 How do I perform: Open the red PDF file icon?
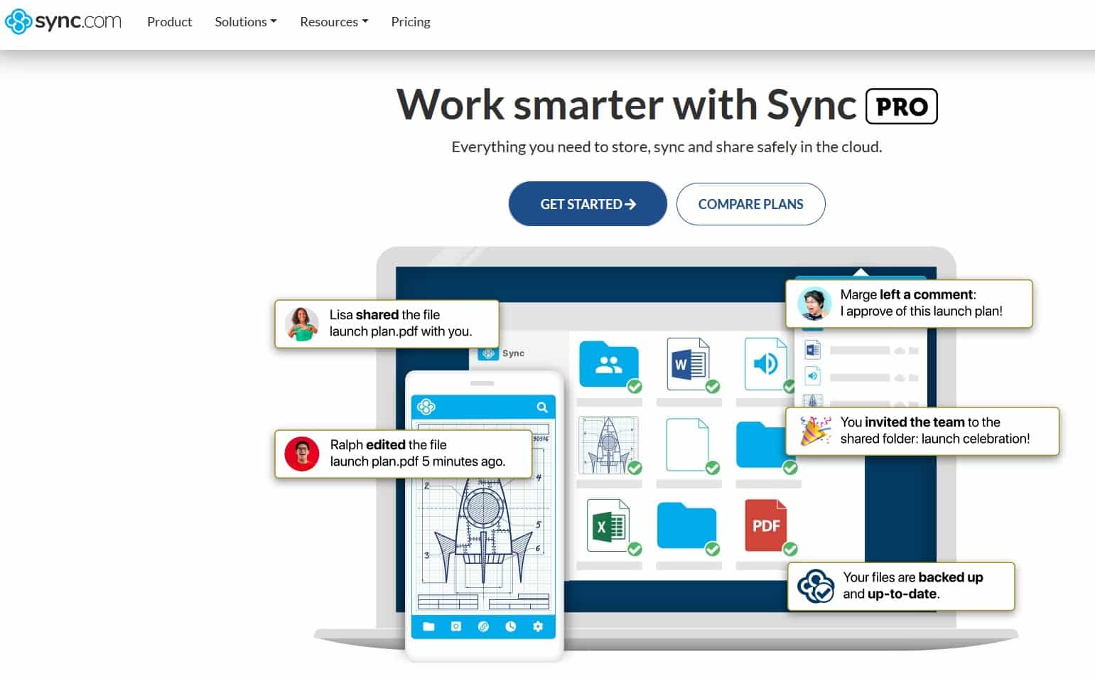tap(765, 525)
